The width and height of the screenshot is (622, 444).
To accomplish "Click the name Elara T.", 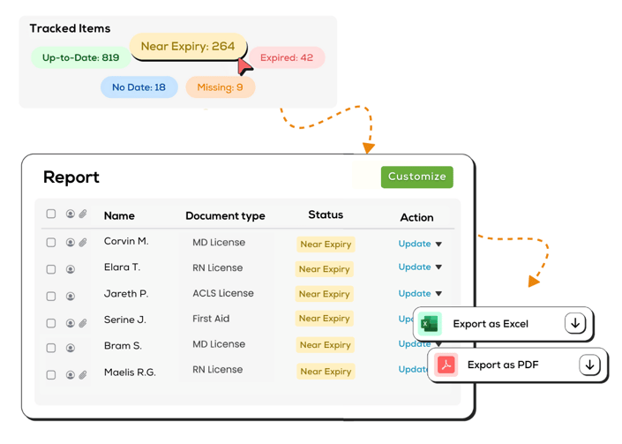I will tap(122, 267).
